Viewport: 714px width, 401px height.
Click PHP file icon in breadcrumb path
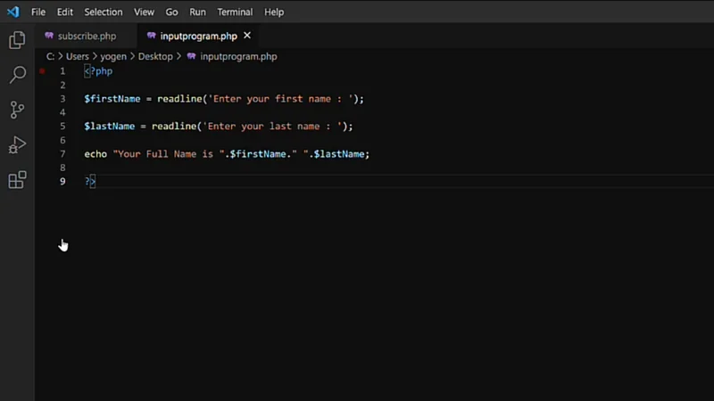[191, 56]
